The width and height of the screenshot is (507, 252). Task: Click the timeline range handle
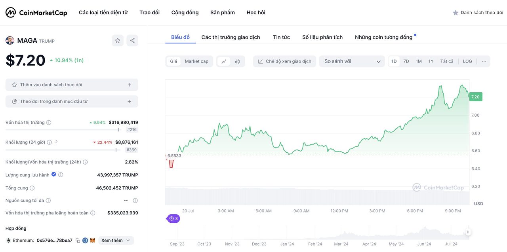point(468,232)
